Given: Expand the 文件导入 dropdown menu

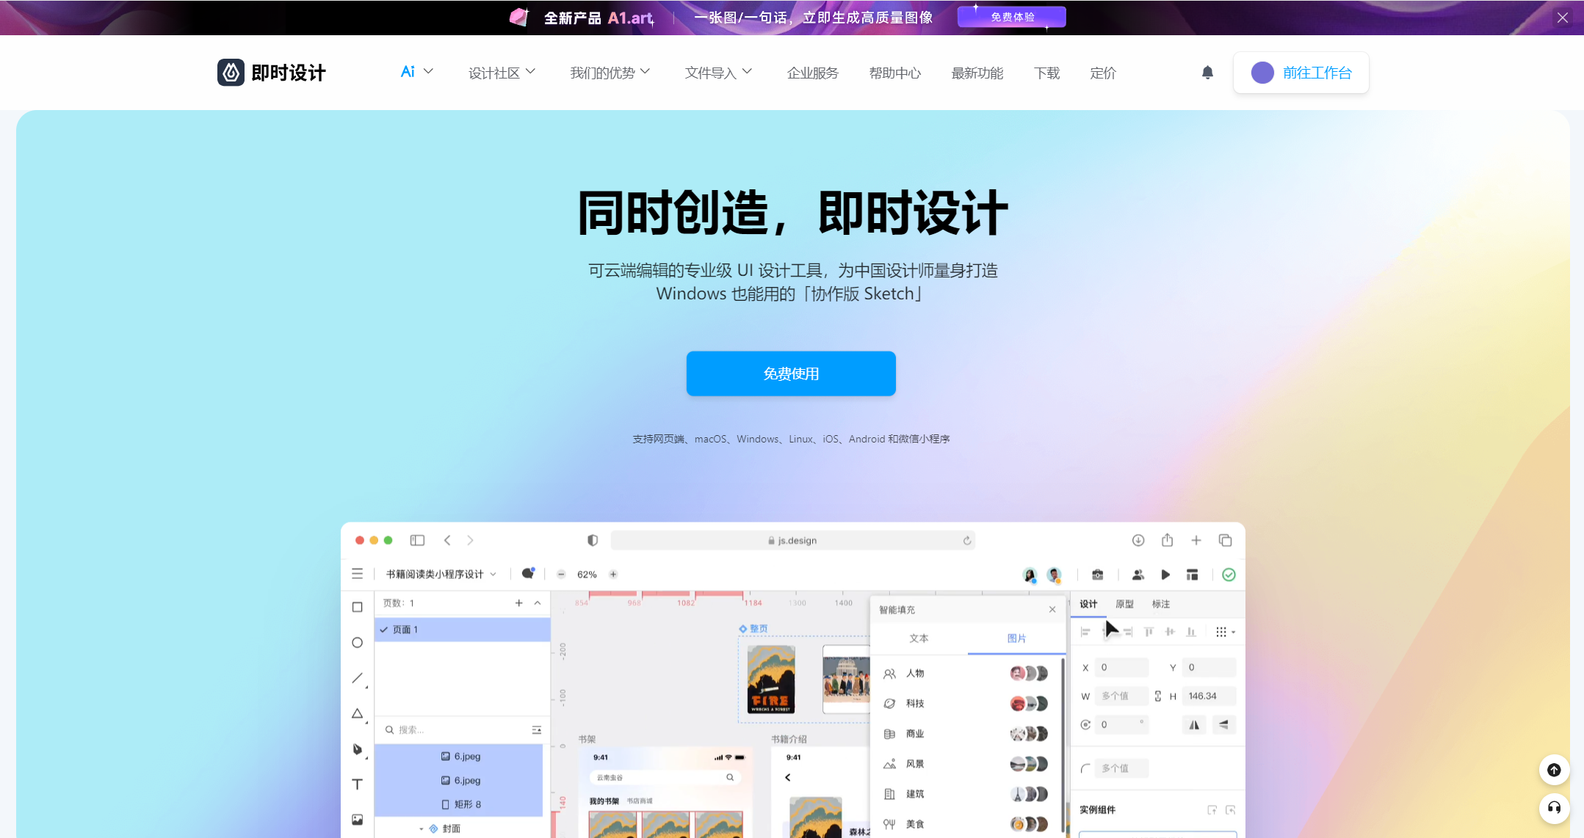Looking at the screenshot, I should [719, 72].
